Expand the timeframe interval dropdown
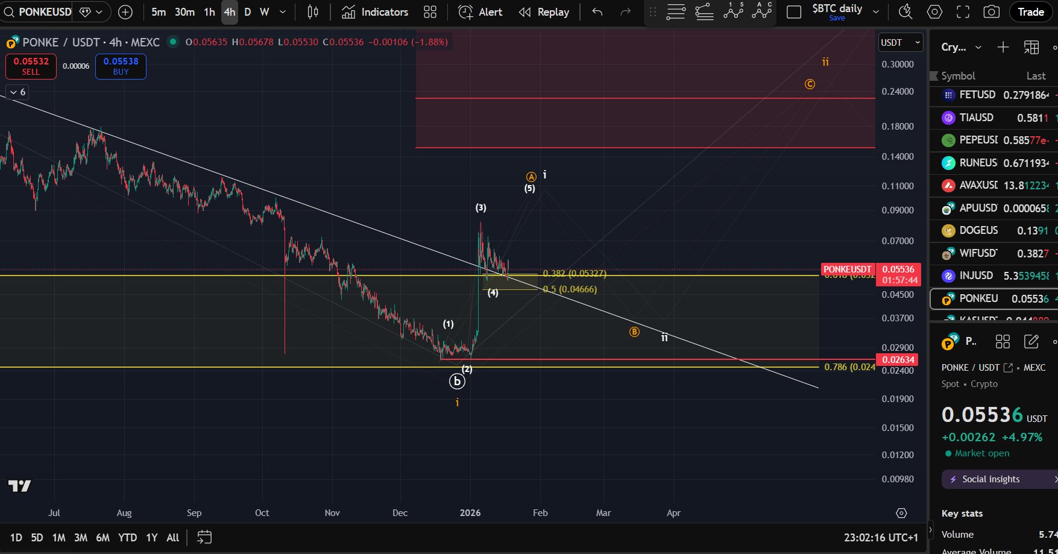The image size is (1058, 554). [283, 12]
